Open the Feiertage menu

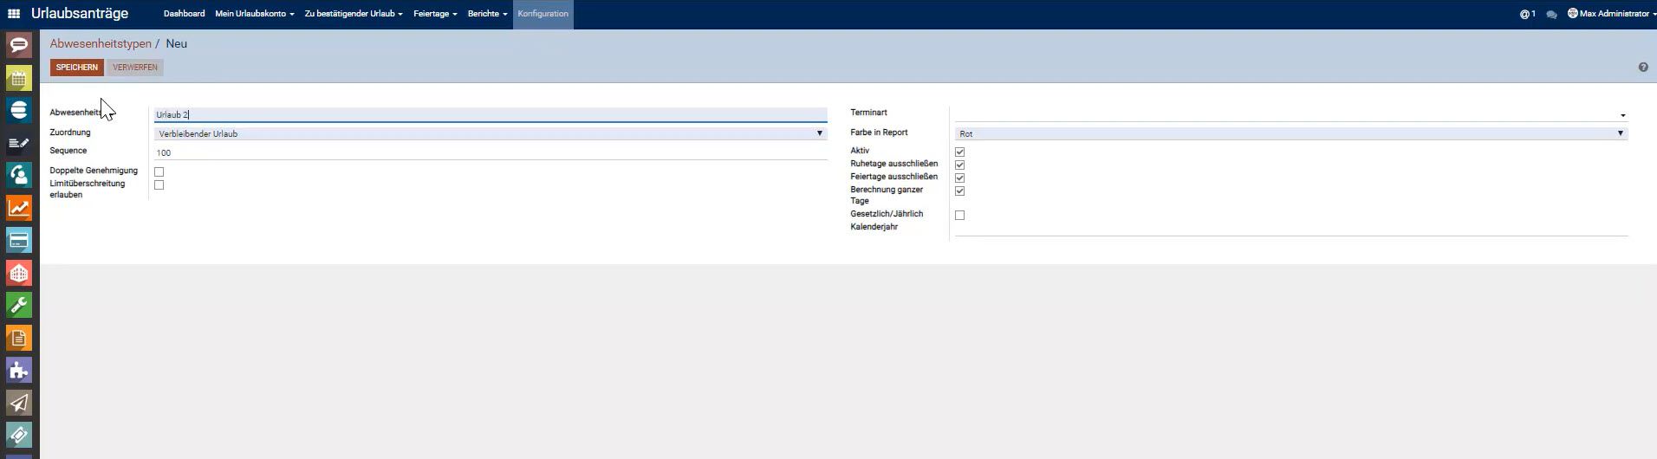(434, 14)
